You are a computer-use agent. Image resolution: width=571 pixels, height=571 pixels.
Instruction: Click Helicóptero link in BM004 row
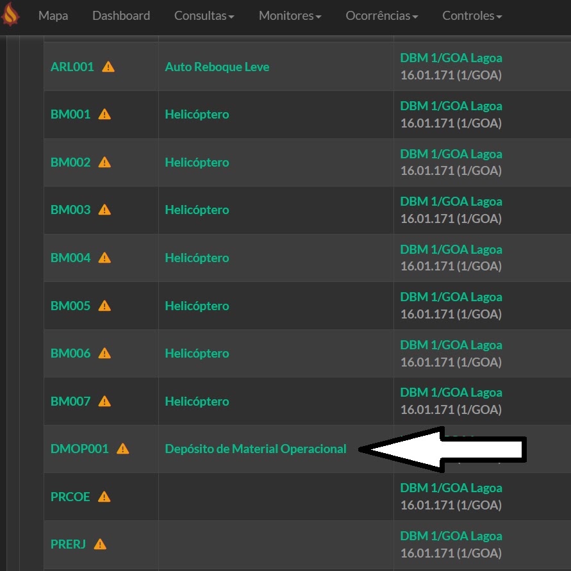pyautogui.click(x=197, y=258)
